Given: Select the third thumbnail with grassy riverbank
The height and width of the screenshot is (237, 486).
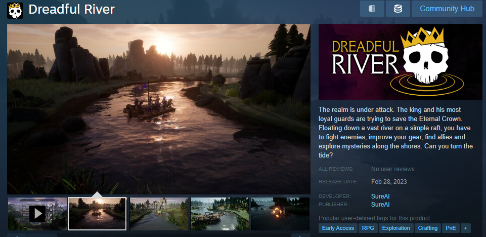Looking at the screenshot, I should pyautogui.click(x=159, y=214).
